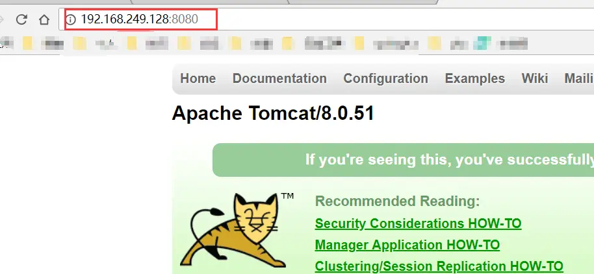This screenshot has width=594, height=274.
Task: Go to the browser home page icon
Action: click(x=44, y=19)
